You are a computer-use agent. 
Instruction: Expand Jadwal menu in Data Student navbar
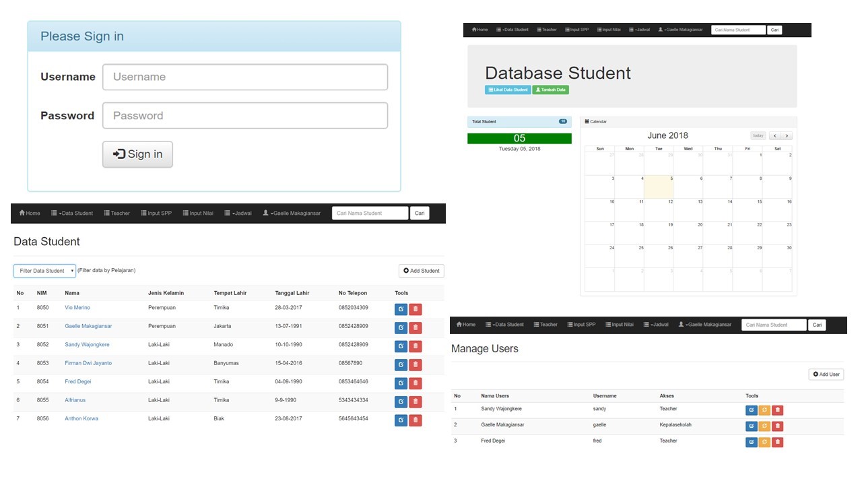click(x=238, y=214)
